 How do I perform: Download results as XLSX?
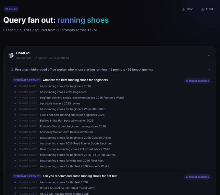coord(207,9)
